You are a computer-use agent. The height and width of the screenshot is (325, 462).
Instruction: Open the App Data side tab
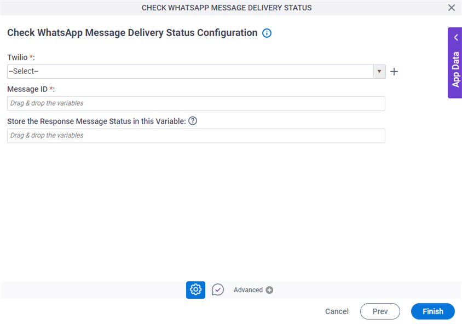[455, 69]
